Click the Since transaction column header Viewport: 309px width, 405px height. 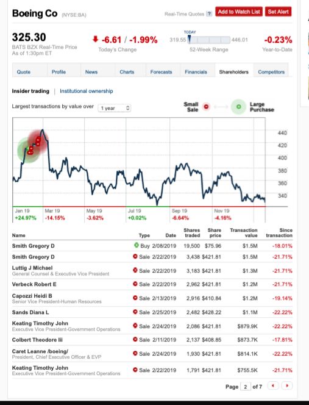pyautogui.click(x=279, y=232)
